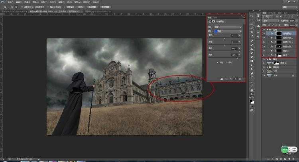Image resolution: width=299 pixels, height=162 pixels.
Task: Delete adjustment via properties trash icon
Action: (239, 79)
